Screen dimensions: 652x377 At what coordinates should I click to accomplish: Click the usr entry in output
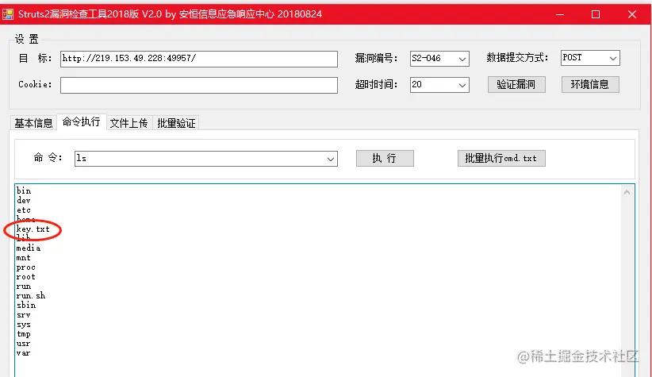coord(24,344)
